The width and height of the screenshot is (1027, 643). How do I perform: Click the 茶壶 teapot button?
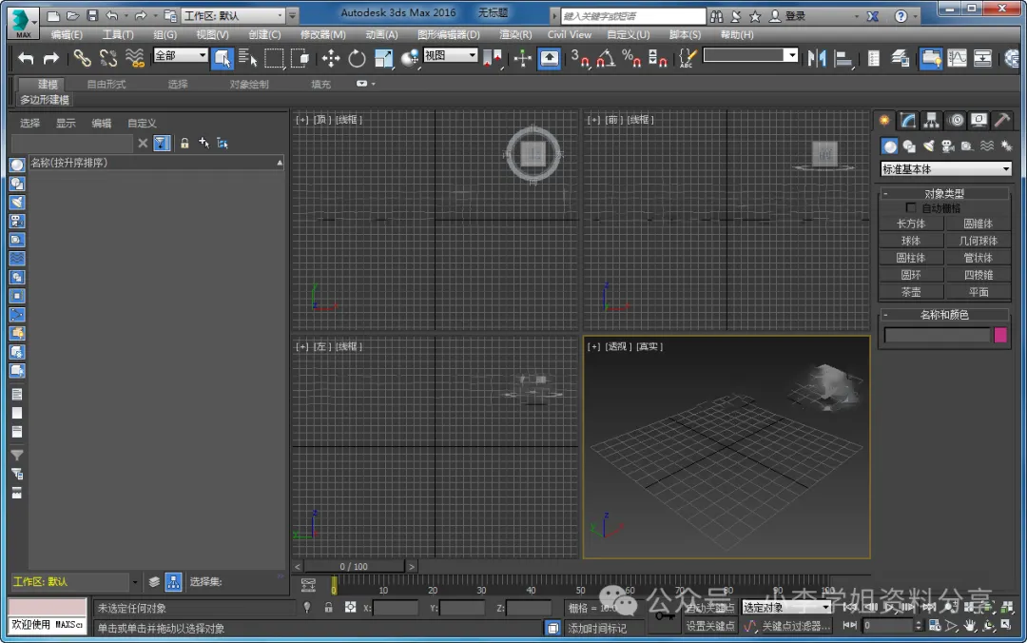[x=911, y=292]
